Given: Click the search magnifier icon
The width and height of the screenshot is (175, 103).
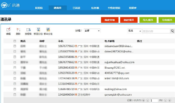Looking at the screenshot, I should point(172,31).
